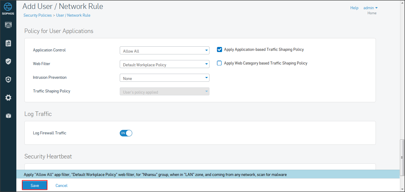Click the vertical scrollbar thumb

tap(402, 158)
